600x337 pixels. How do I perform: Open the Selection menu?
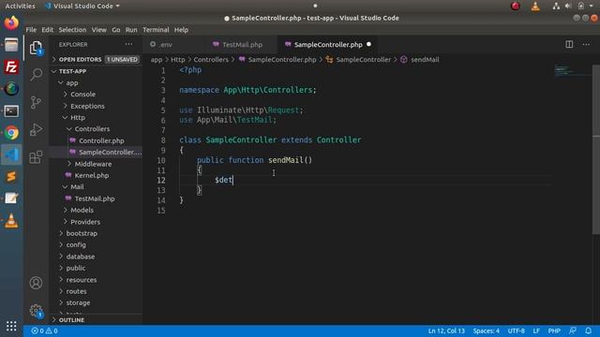click(72, 30)
